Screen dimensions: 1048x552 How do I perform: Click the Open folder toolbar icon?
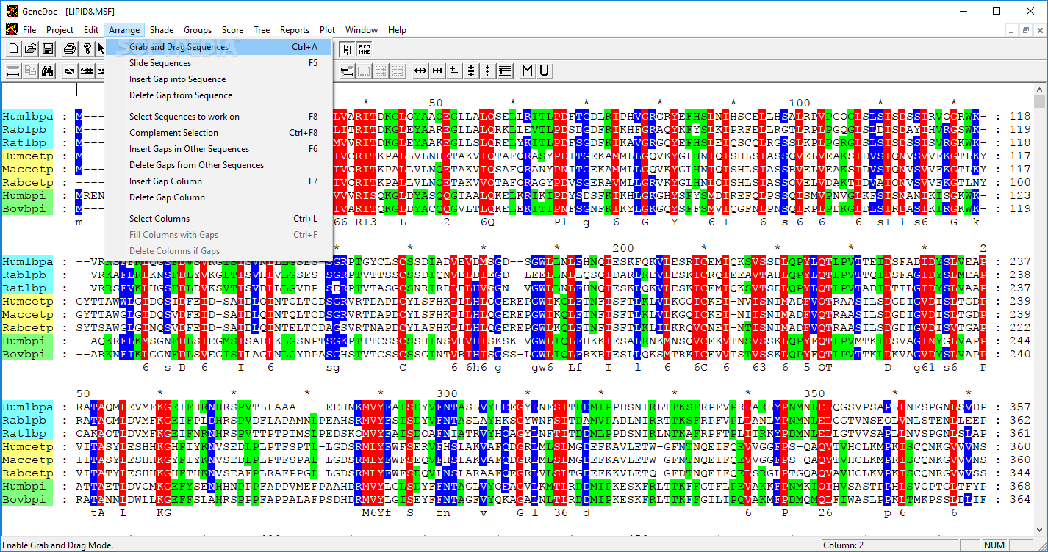click(30, 48)
